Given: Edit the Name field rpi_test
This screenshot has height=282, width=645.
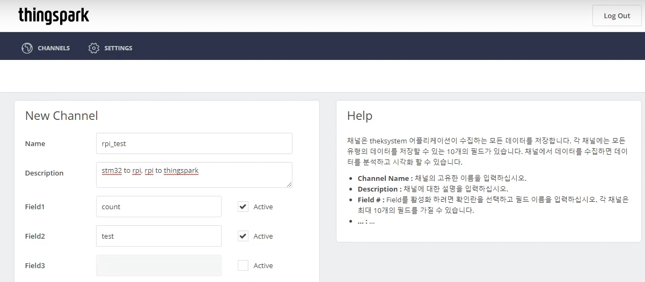Looking at the screenshot, I should point(194,143).
